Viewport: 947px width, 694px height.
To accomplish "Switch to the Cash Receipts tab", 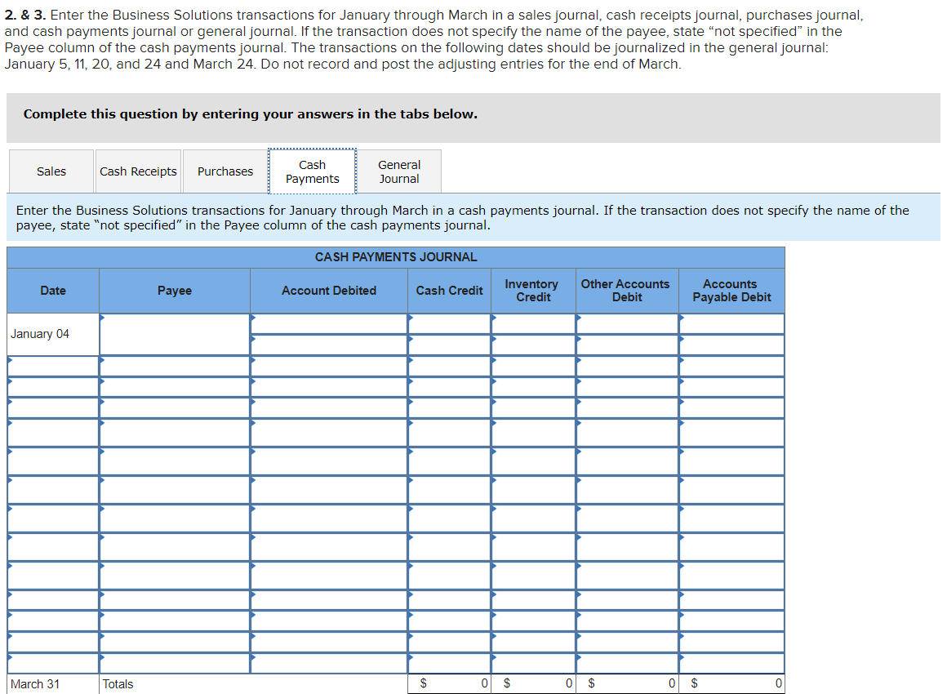I will 138,171.
